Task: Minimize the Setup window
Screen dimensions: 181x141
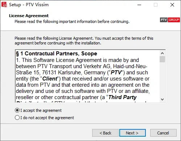Action: click(139, 5)
